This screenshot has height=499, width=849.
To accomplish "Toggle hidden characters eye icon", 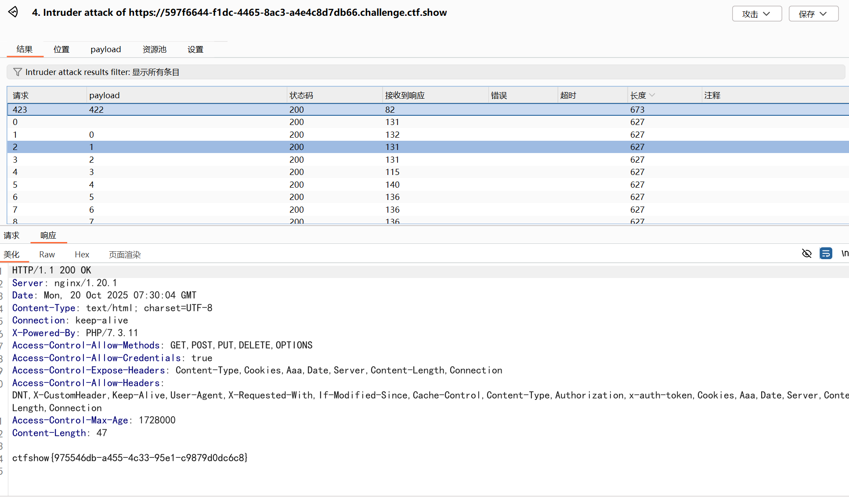I will (x=806, y=253).
